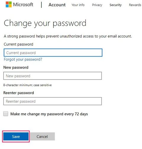The width and height of the screenshot is (142, 149).
Task: Focus the Current password input field
Action: click(x=53, y=53)
